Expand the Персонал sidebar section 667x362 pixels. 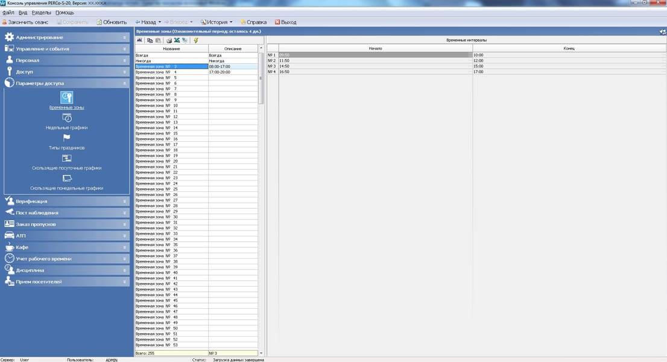point(65,60)
